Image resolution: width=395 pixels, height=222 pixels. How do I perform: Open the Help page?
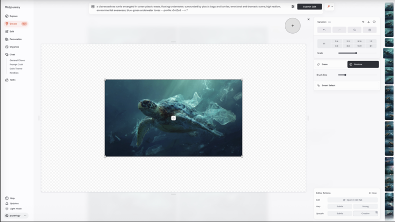pyautogui.click(x=10, y=198)
